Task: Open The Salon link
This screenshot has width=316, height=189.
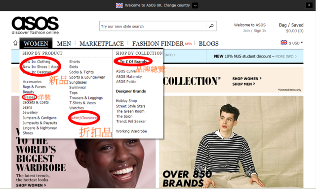Action: coord(124,116)
